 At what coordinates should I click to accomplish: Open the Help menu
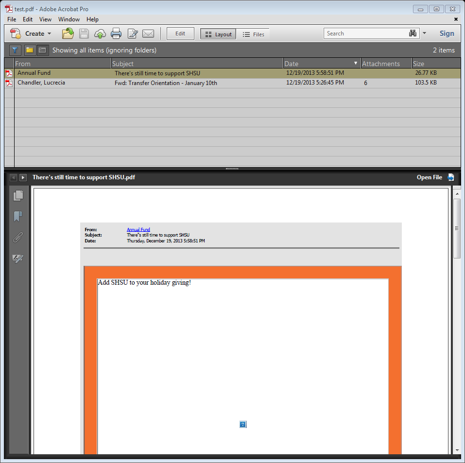pos(92,19)
